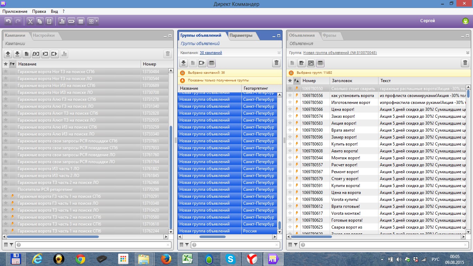This screenshot has width=473, height=266.
Task: Create new campaign with the page icon
Action: tap(27, 54)
